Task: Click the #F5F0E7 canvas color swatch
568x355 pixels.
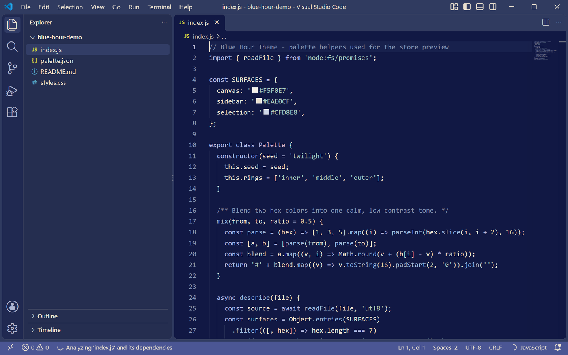Action: (255, 90)
